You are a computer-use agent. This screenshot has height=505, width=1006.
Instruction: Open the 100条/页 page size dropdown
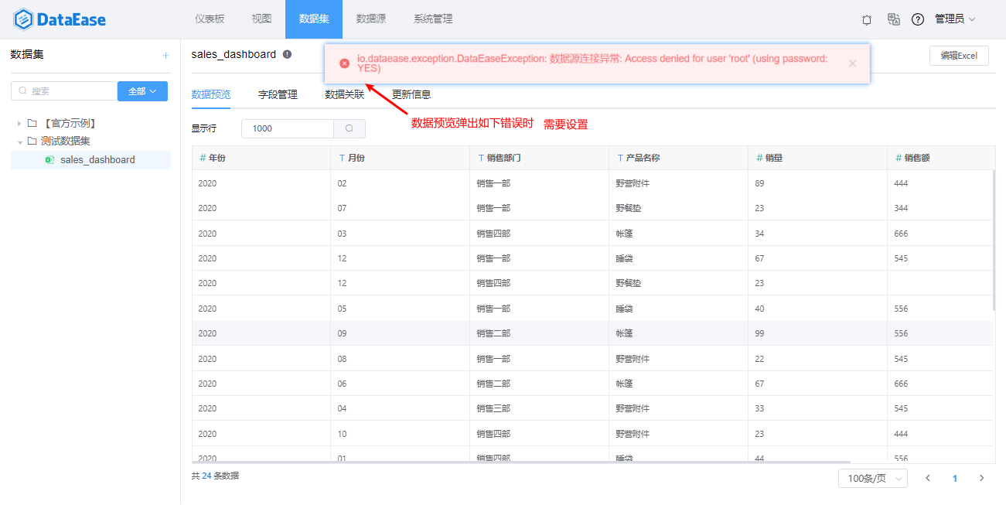[x=872, y=478]
